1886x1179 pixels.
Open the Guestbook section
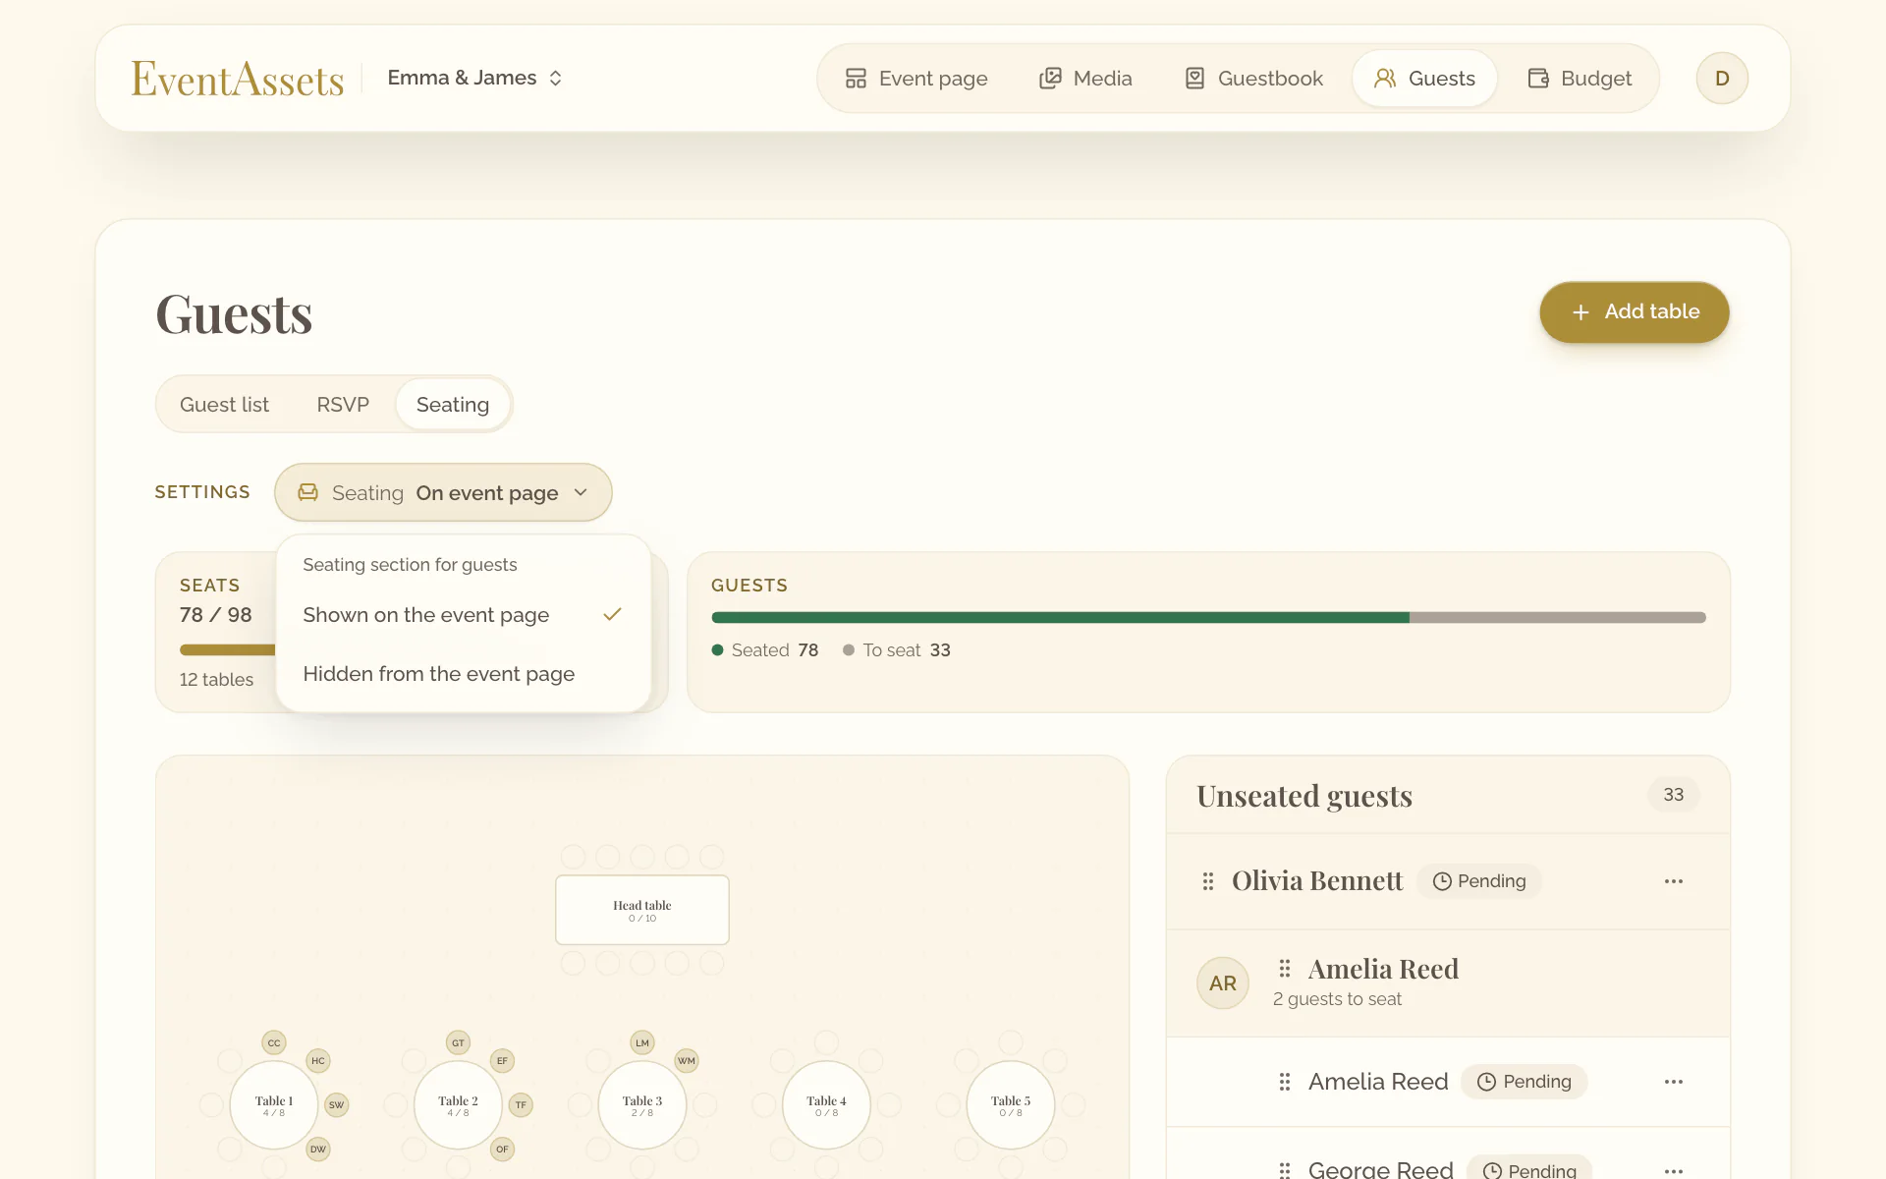[1254, 79]
